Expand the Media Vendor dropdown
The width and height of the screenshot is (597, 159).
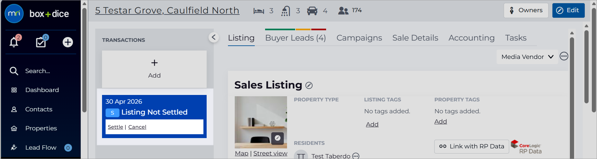[527, 57]
